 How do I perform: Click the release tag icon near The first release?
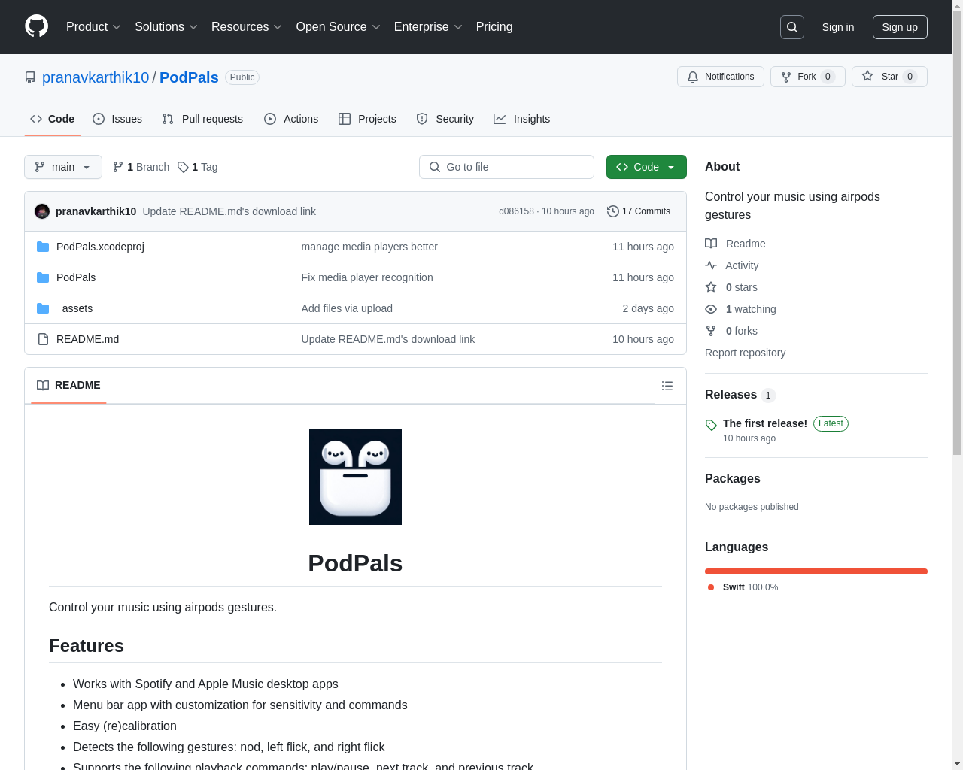pos(711,425)
